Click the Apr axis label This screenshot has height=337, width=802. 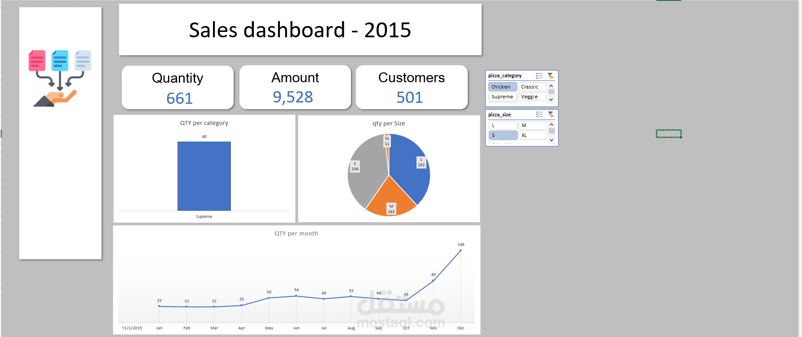click(x=242, y=328)
